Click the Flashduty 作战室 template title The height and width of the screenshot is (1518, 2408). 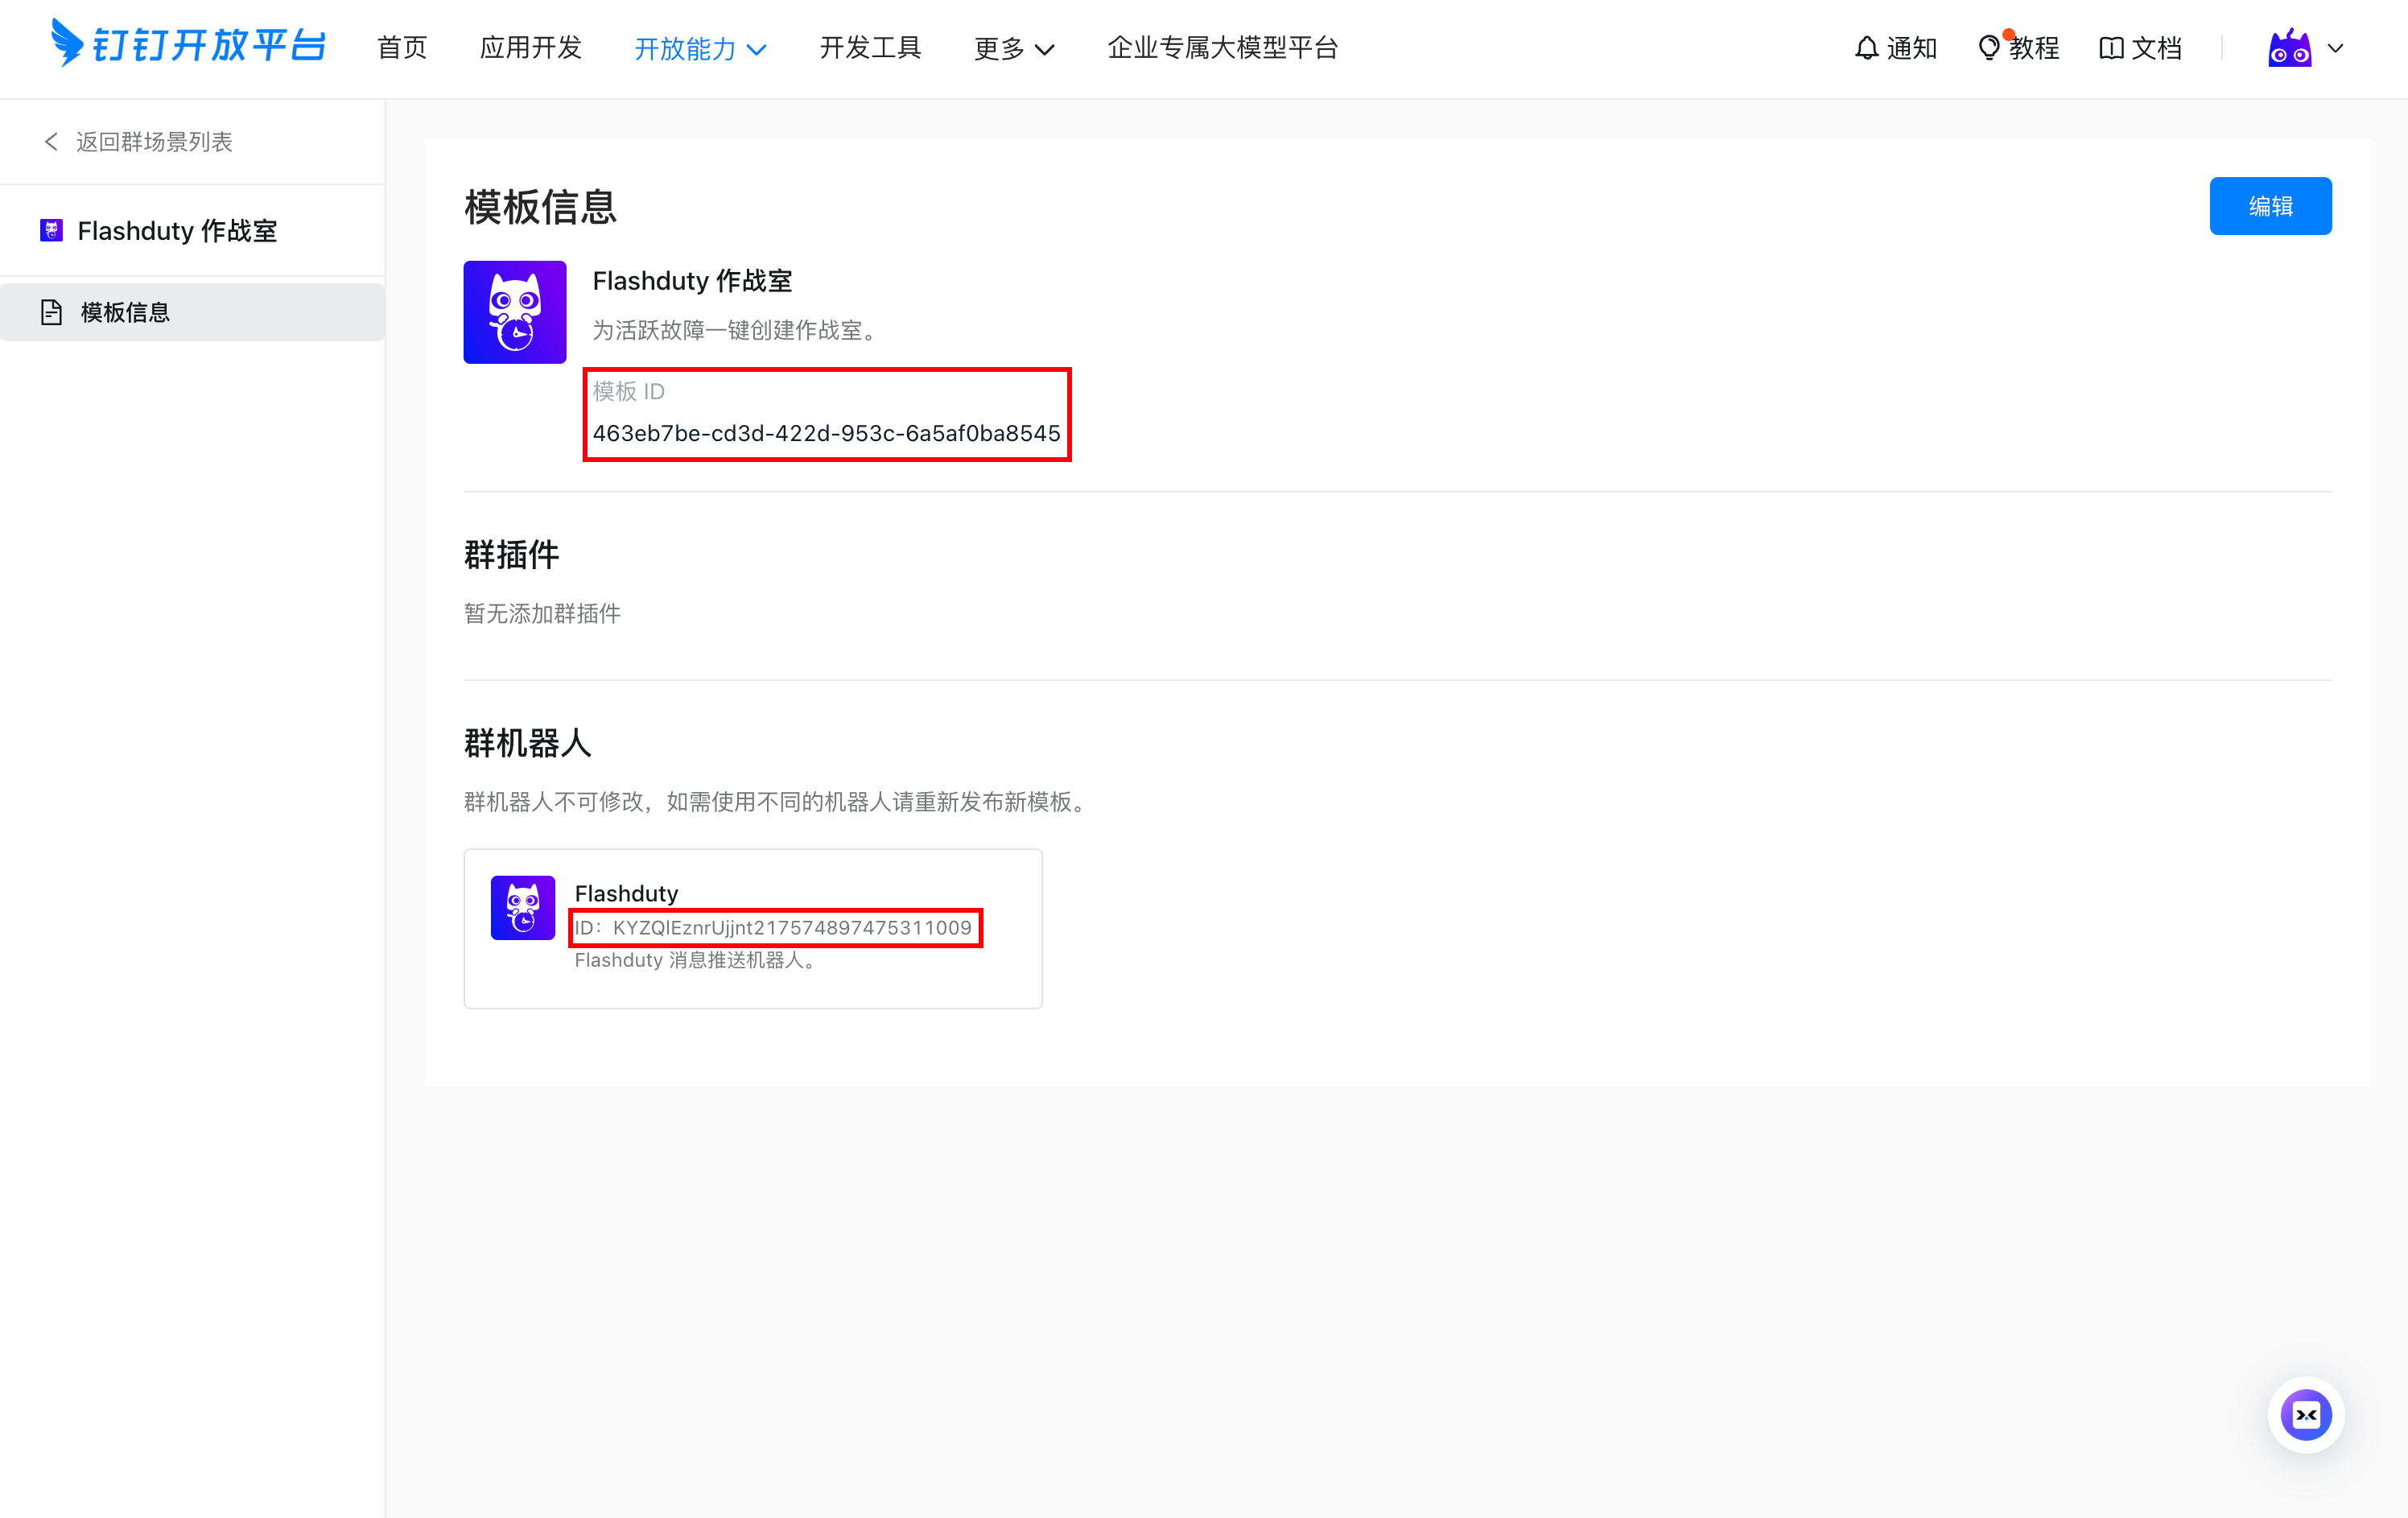[x=692, y=281]
